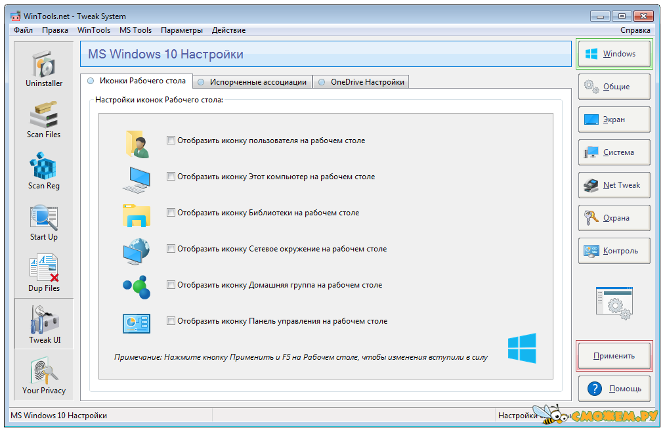Select the Windows tweaks category button
The width and height of the screenshot is (665, 432).
point(614,54)
